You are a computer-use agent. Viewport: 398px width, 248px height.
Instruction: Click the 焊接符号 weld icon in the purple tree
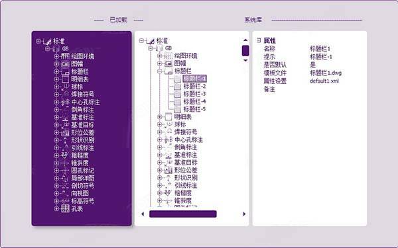tap(65, 95)
